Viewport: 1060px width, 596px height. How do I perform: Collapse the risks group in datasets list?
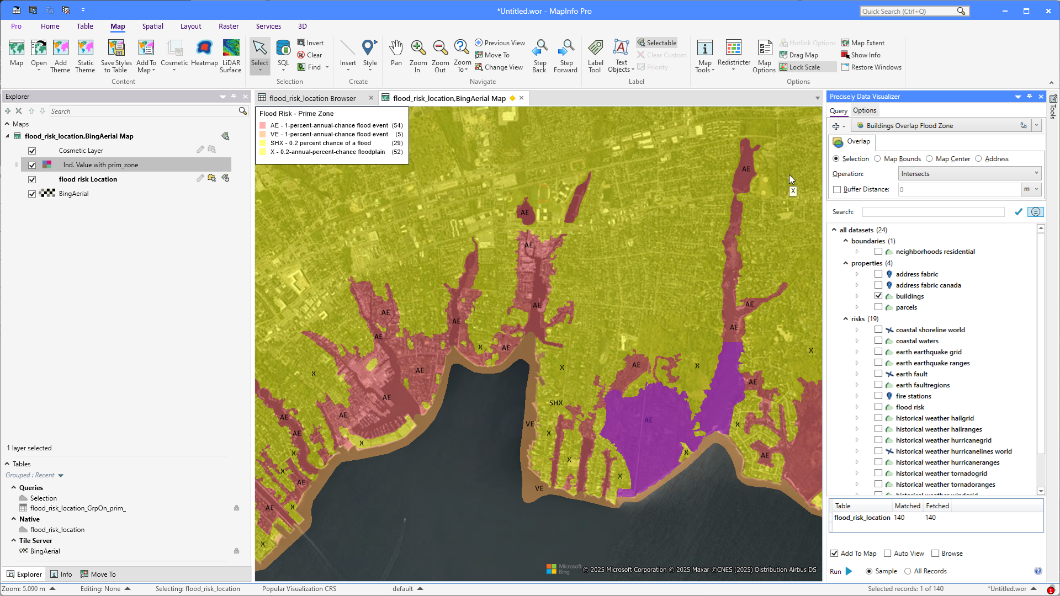point(846,318)
